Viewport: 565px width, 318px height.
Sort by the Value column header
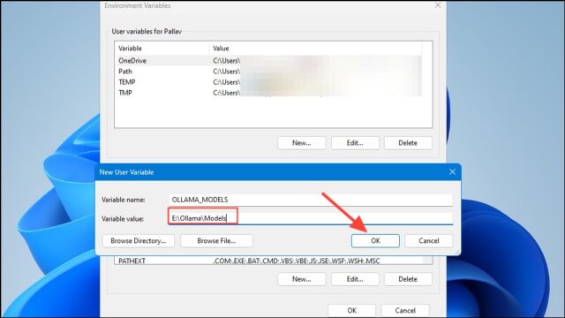point(315,49)
